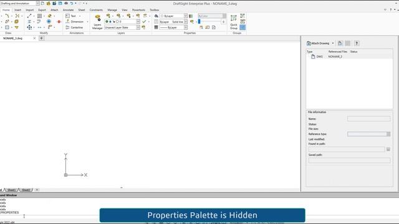The height and width of the screenshot is (224, 399).
Task: Click the Open folder icon in quick access toolbar
Action: click(x=49, y=3)
